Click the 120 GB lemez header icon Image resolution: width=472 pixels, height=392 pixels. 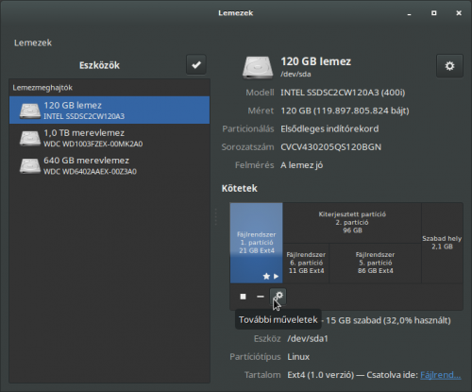[x=258, y=67]
